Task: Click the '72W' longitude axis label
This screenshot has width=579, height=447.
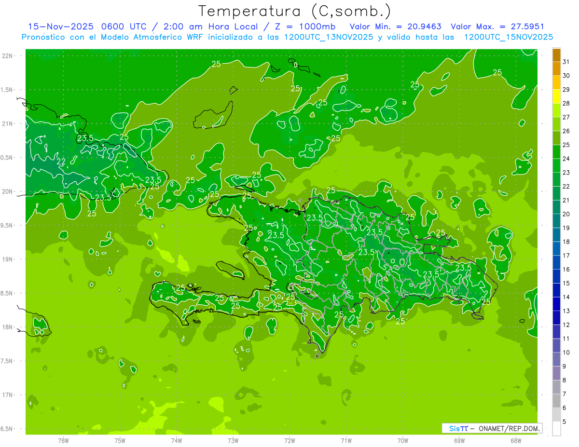Action: tap(289, 440)
